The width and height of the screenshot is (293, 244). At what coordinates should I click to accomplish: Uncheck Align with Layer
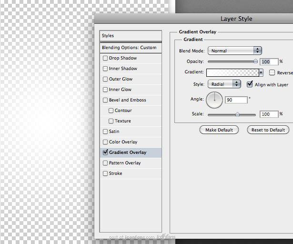[x=250, y=84]
